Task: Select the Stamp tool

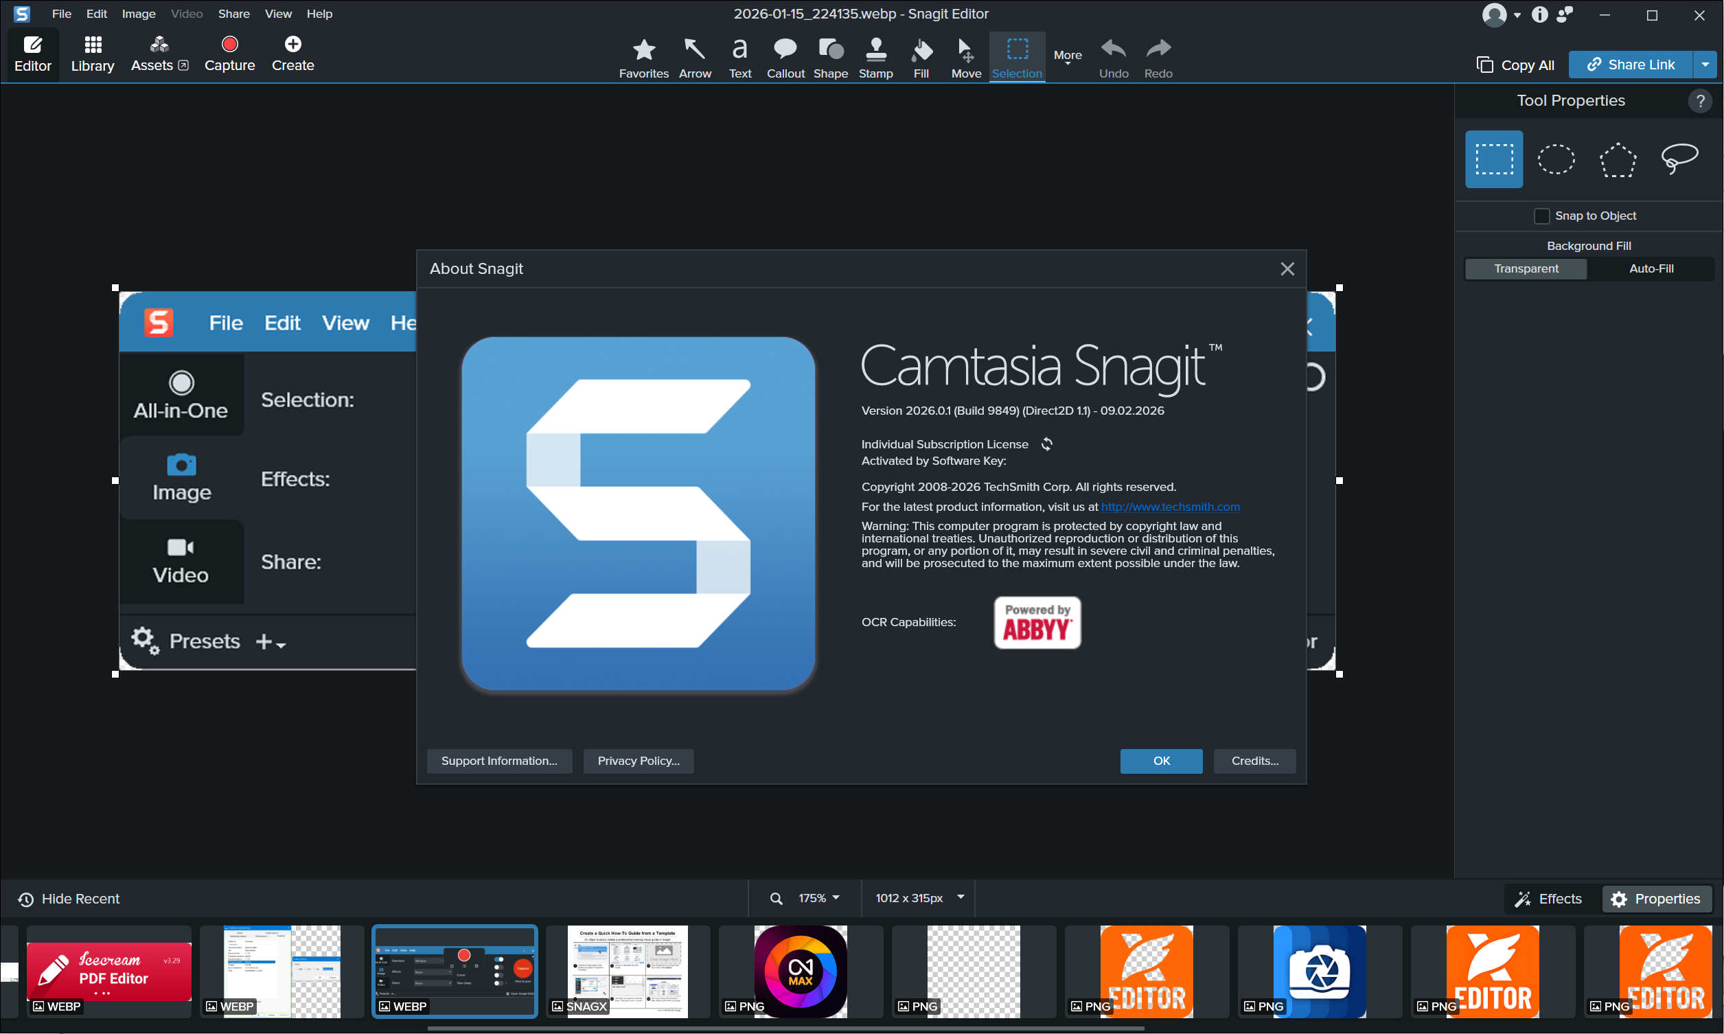Action: [875, 57]
